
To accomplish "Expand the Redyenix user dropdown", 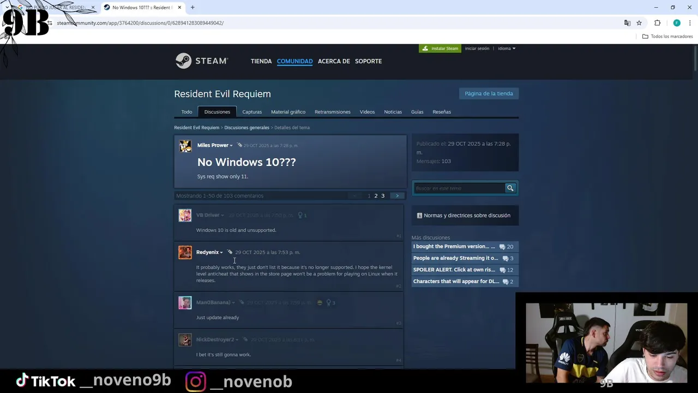I will (221, 253).
